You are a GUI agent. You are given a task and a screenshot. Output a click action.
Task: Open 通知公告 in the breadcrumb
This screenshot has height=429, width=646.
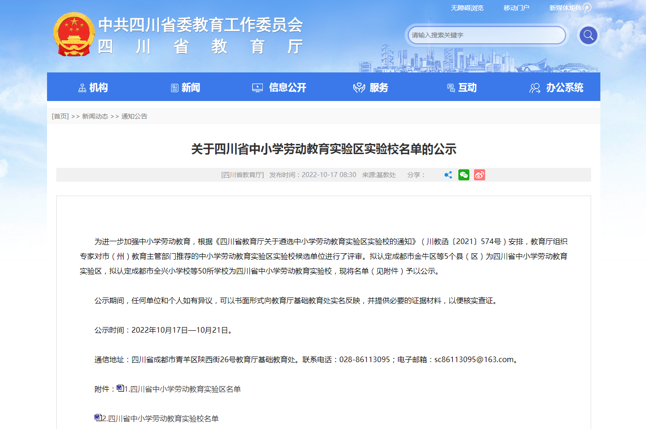(134, 116)
